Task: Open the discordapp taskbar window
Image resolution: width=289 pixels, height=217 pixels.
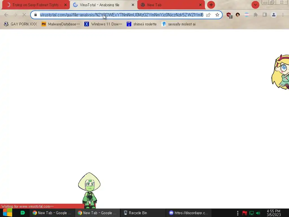Action: [x=189, y=213]
